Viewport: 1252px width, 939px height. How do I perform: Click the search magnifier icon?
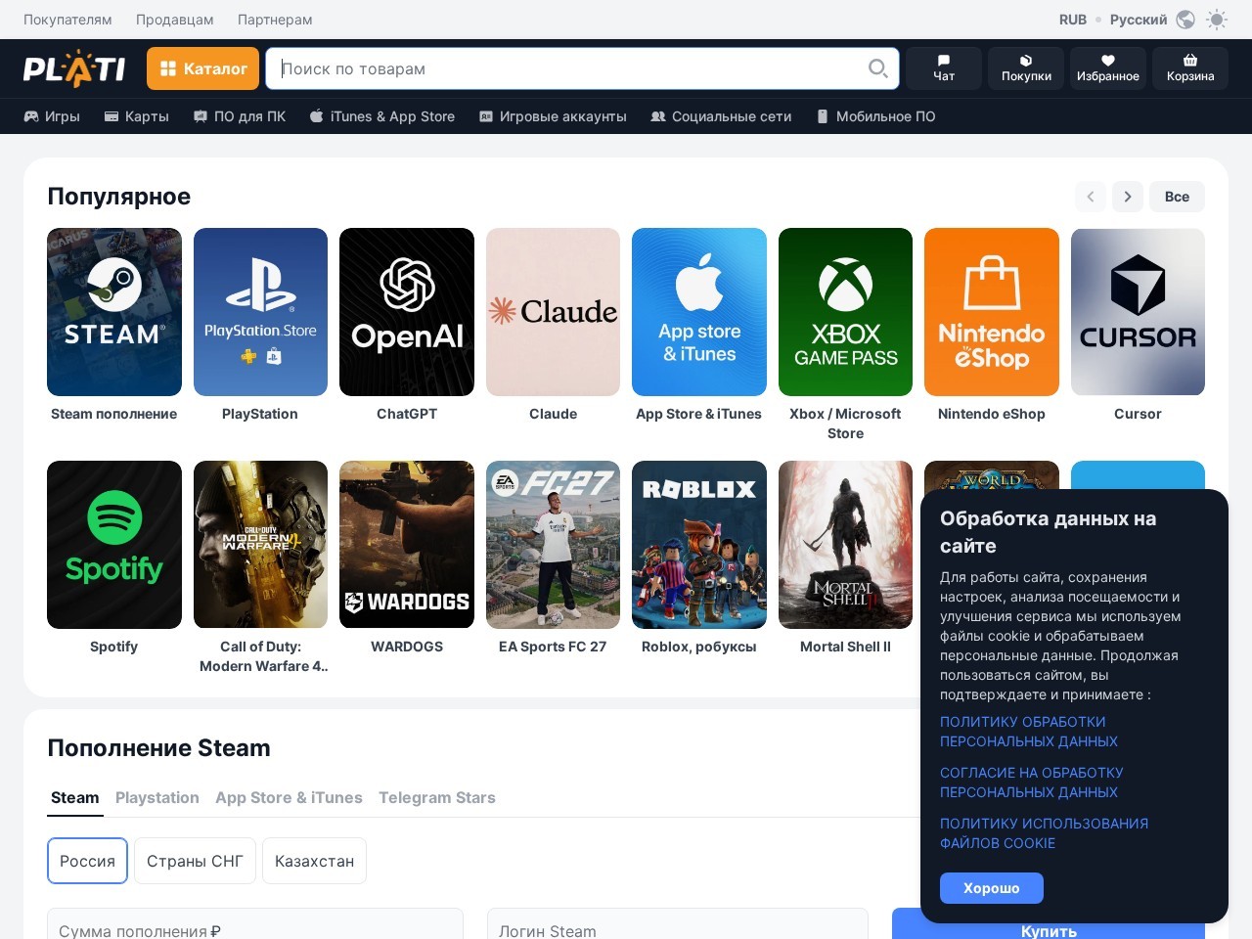(x=877, y=68)
